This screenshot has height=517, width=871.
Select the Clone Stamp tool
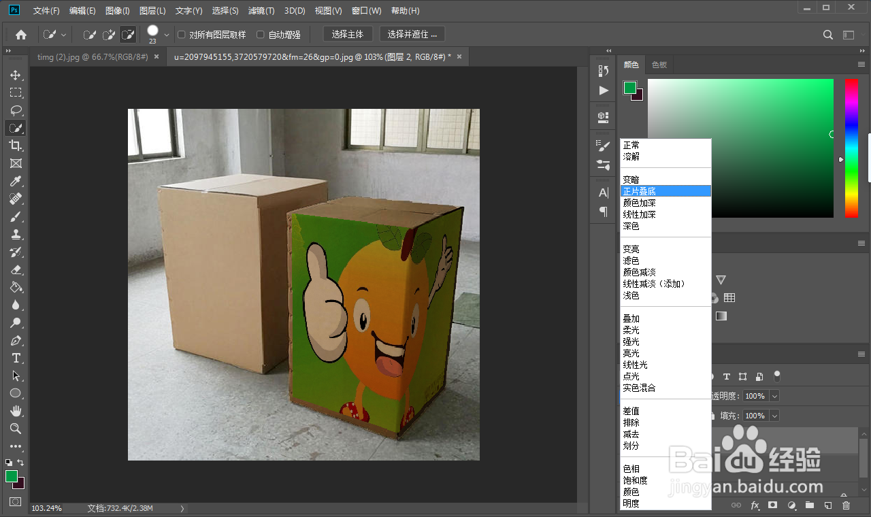click(x=16, y=234)
